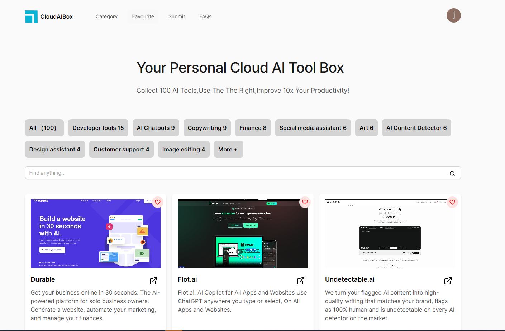Filter by Developer tools 15
The height and width of the screenshot is (331, 505).
98,128
